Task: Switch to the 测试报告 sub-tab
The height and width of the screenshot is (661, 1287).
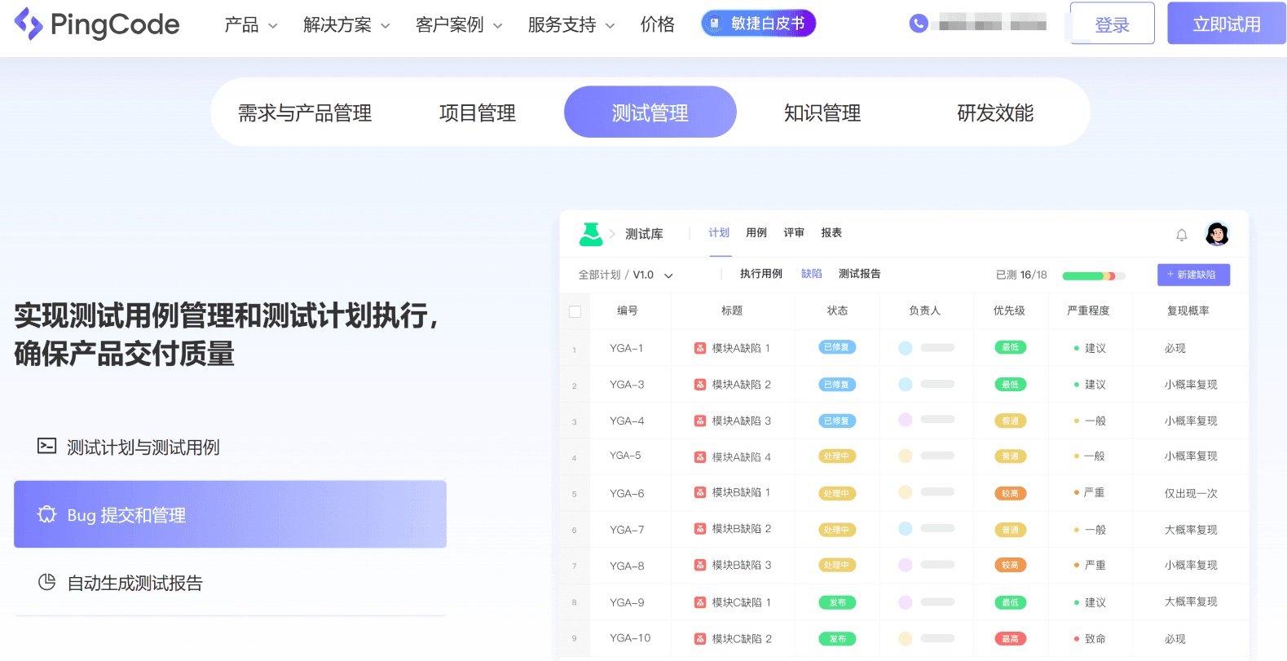Action: point(859,274)
